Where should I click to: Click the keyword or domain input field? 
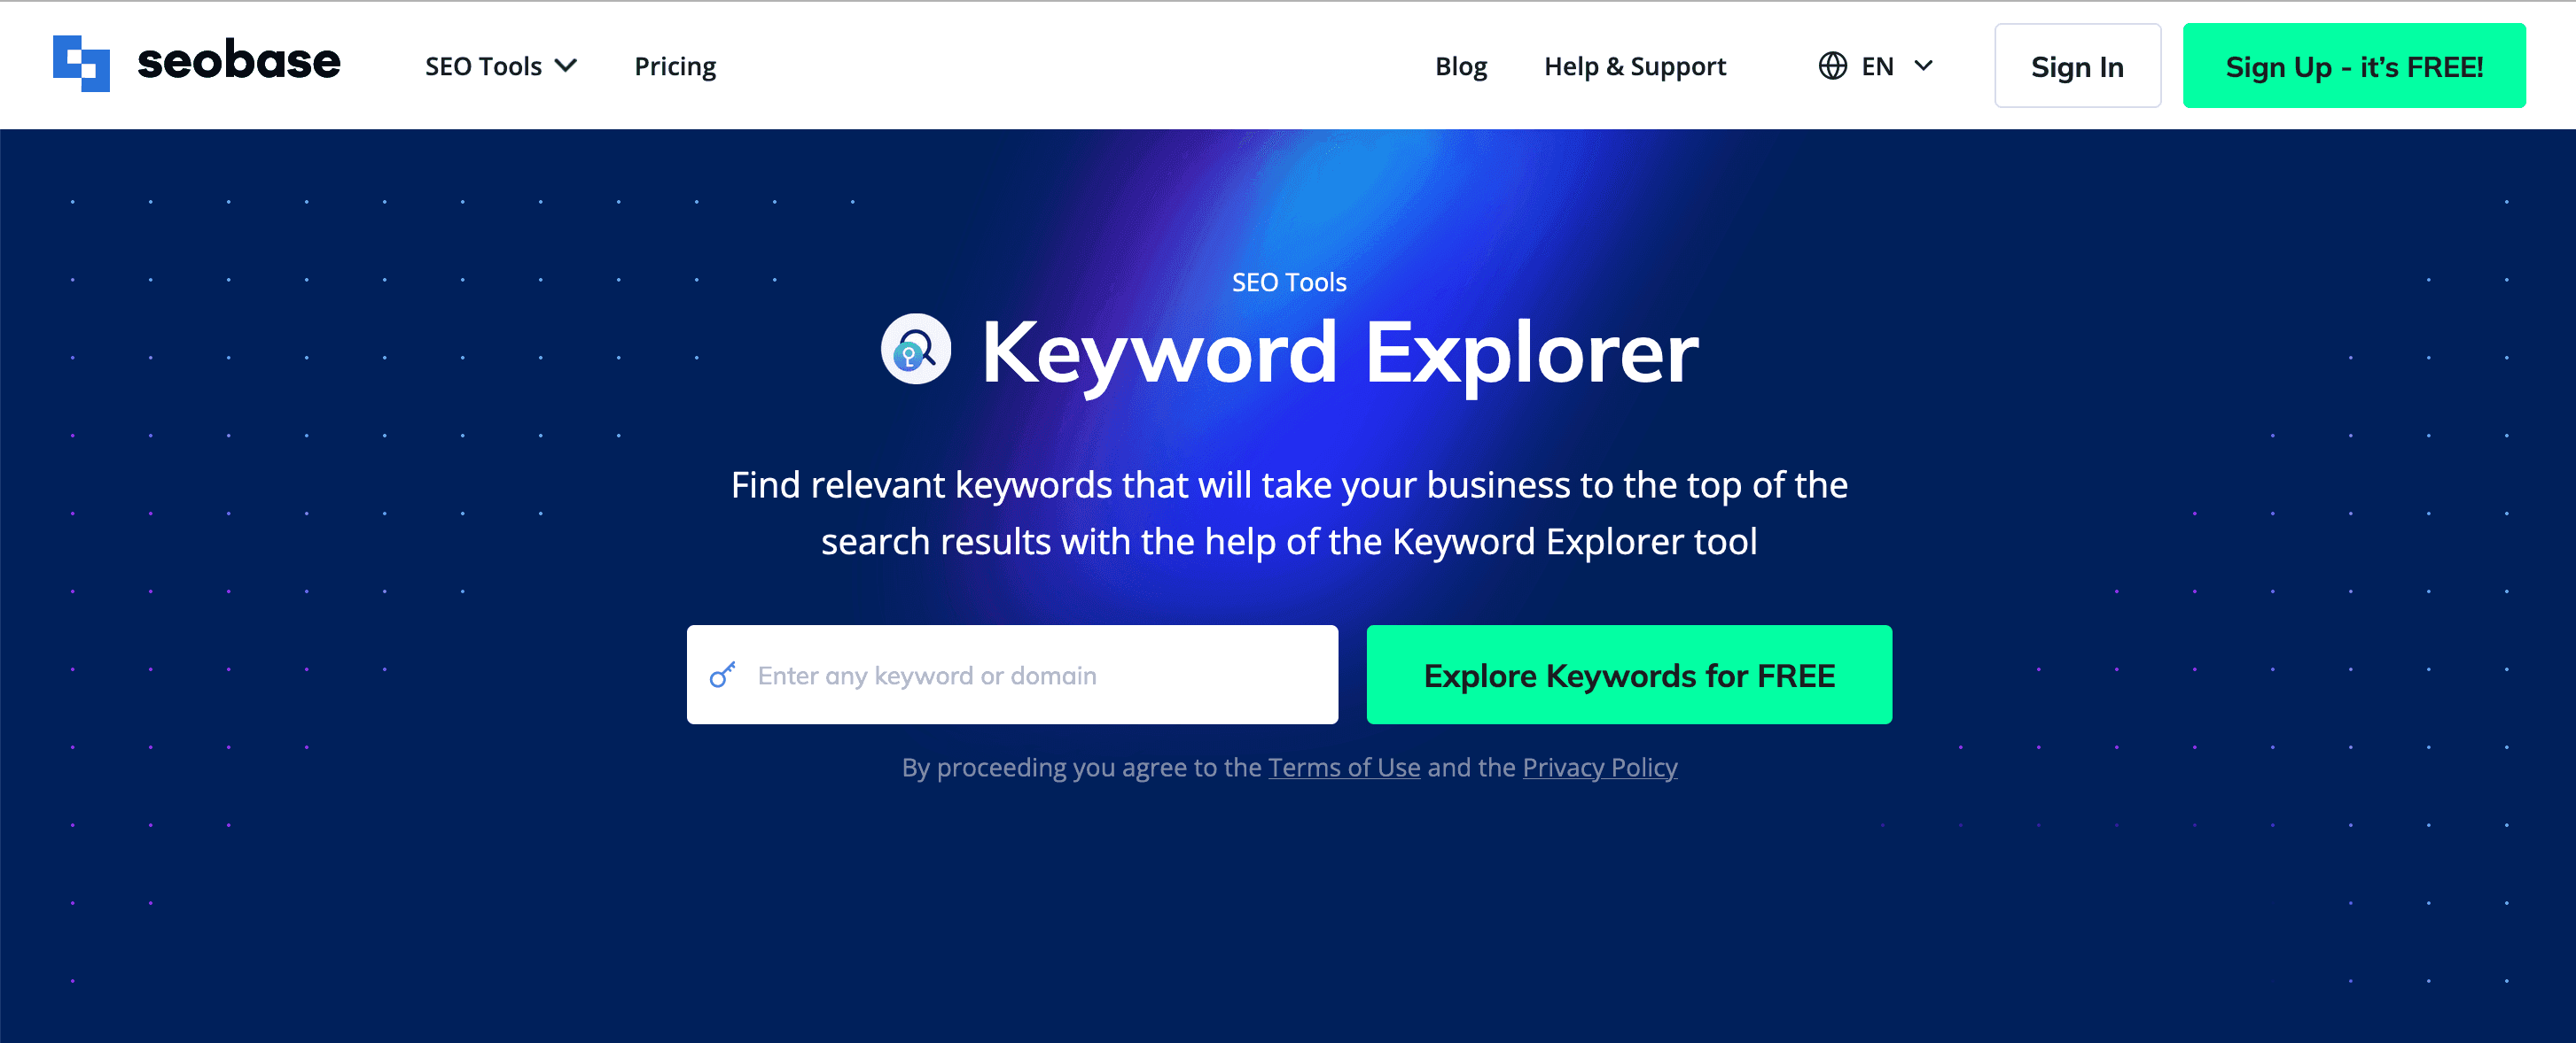pyautogui.click(x=1012, y=674)
